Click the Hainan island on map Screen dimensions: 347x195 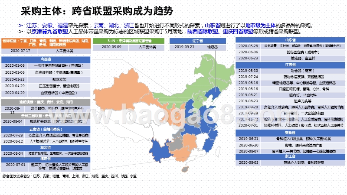185,169
